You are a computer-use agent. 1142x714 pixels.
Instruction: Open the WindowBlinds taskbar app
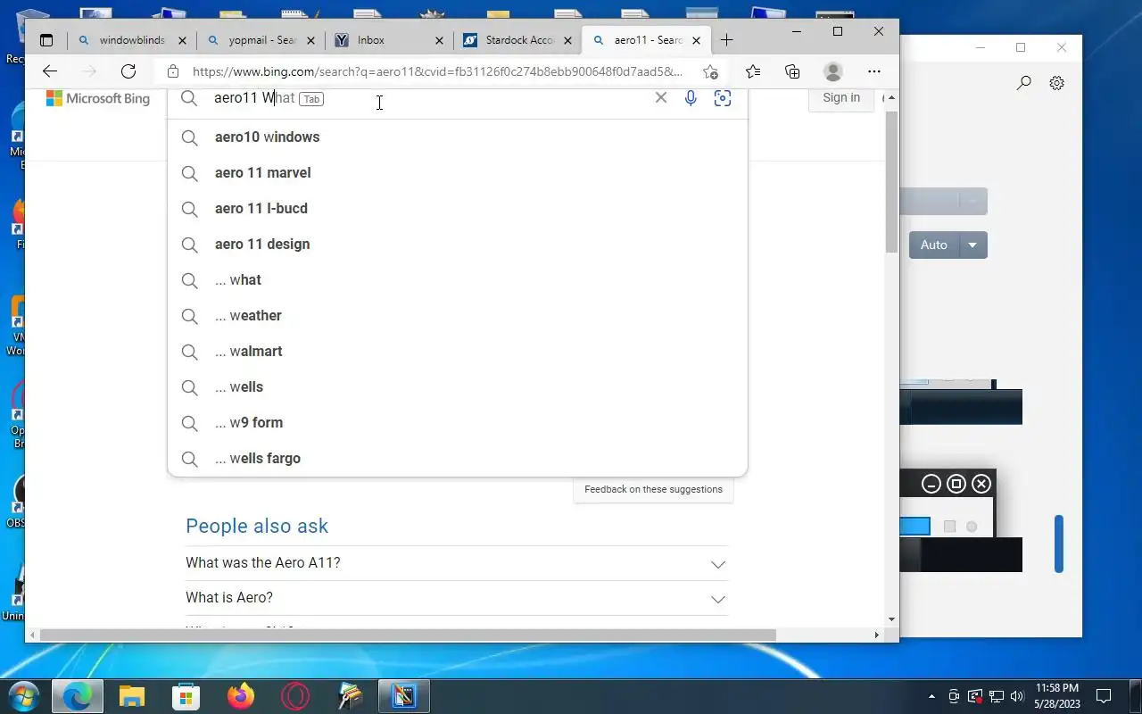[x=404, y=695]
